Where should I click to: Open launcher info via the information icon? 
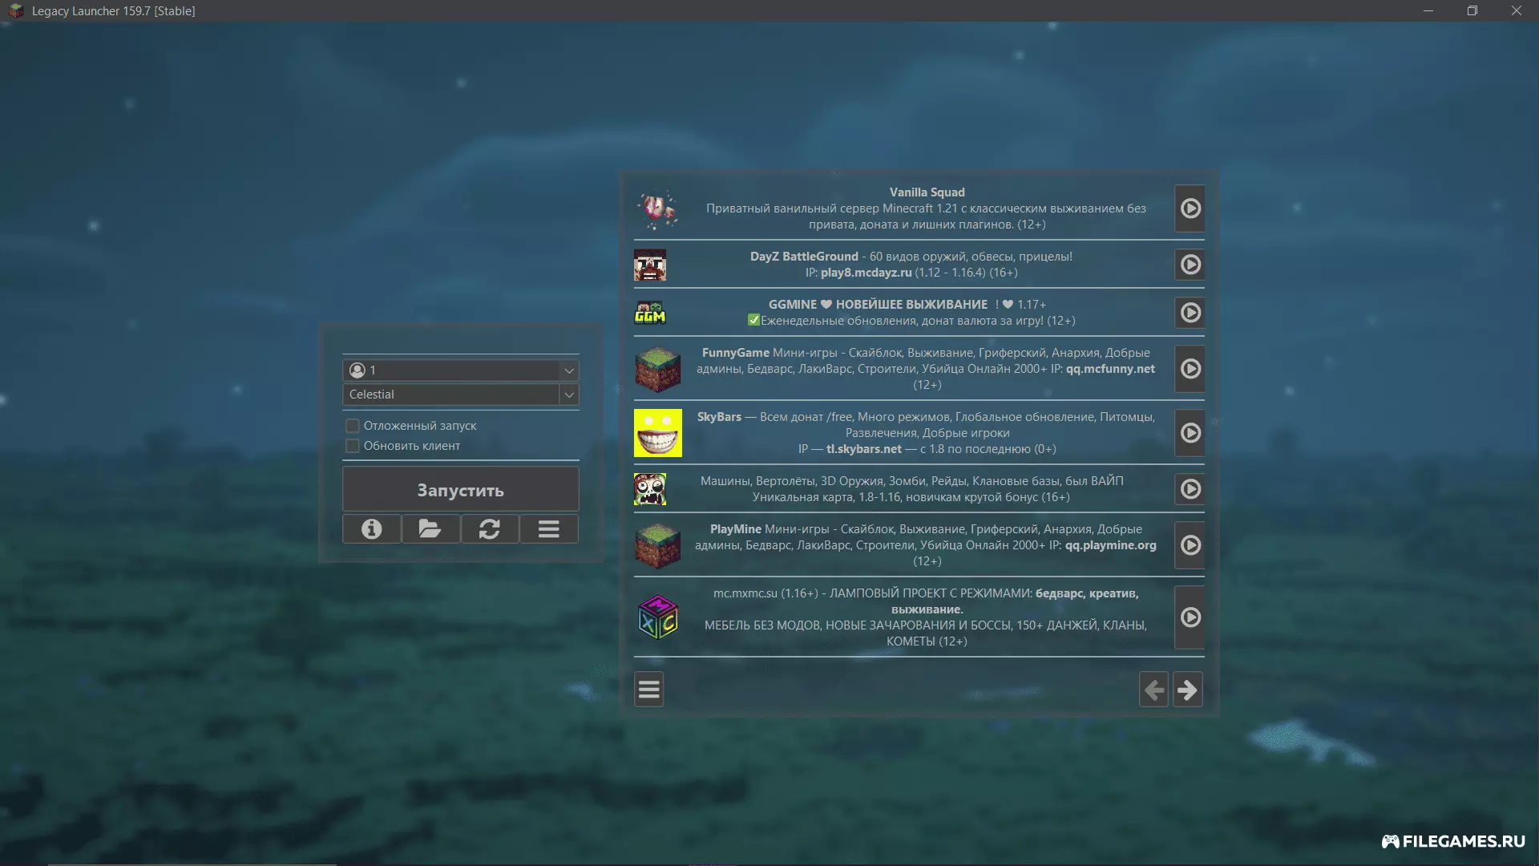coord(371,529)
